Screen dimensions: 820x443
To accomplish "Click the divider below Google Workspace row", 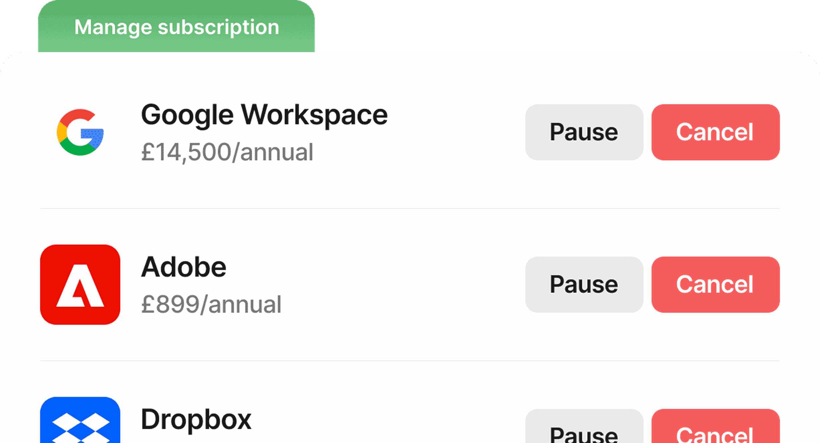I will [x=410, y=208].
